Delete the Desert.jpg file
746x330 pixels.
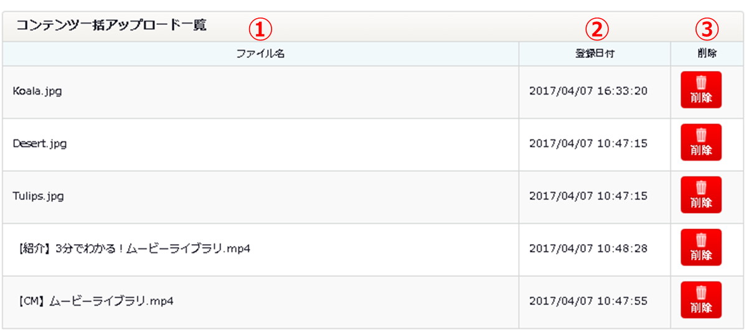(701, 143)
